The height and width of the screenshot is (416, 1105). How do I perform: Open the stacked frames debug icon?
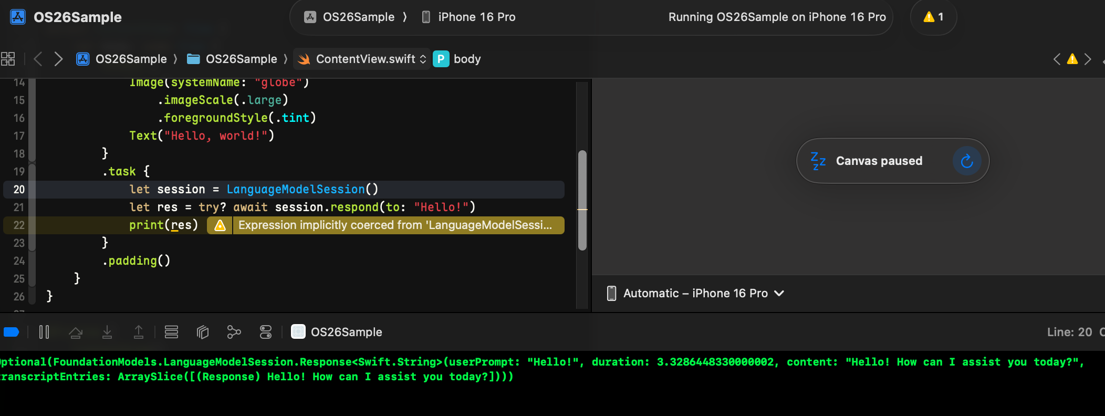coord(171,332)
